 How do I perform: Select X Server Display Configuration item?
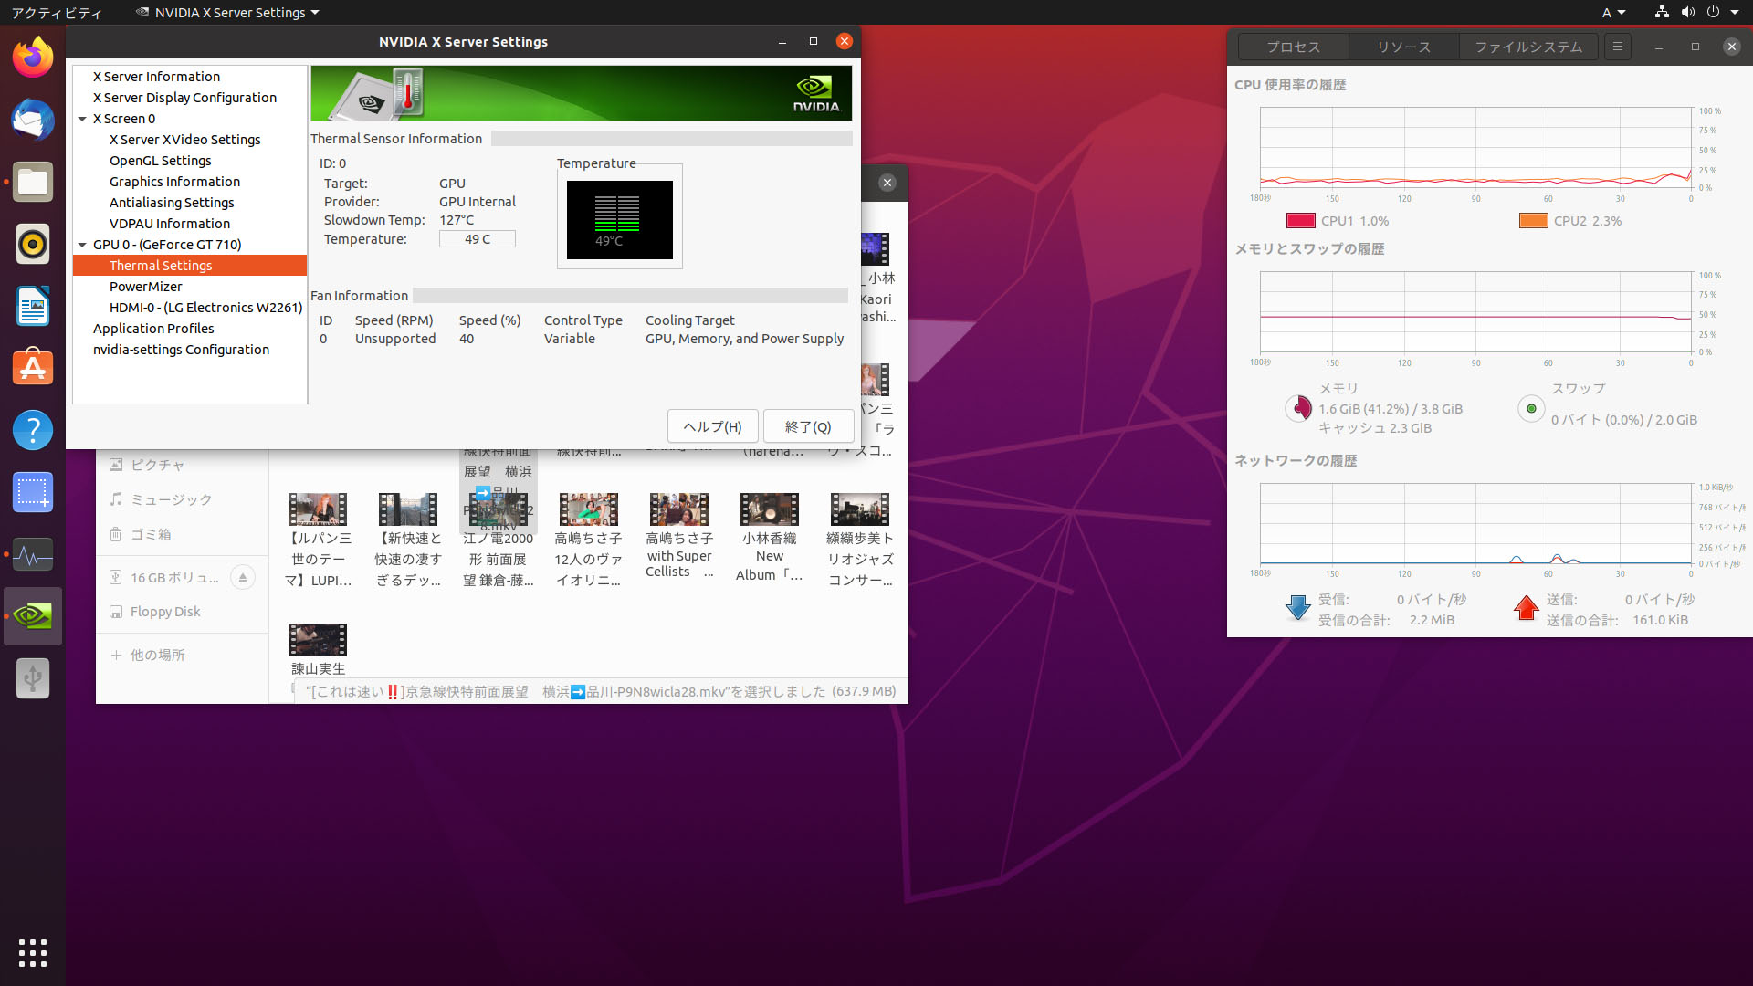184,98
